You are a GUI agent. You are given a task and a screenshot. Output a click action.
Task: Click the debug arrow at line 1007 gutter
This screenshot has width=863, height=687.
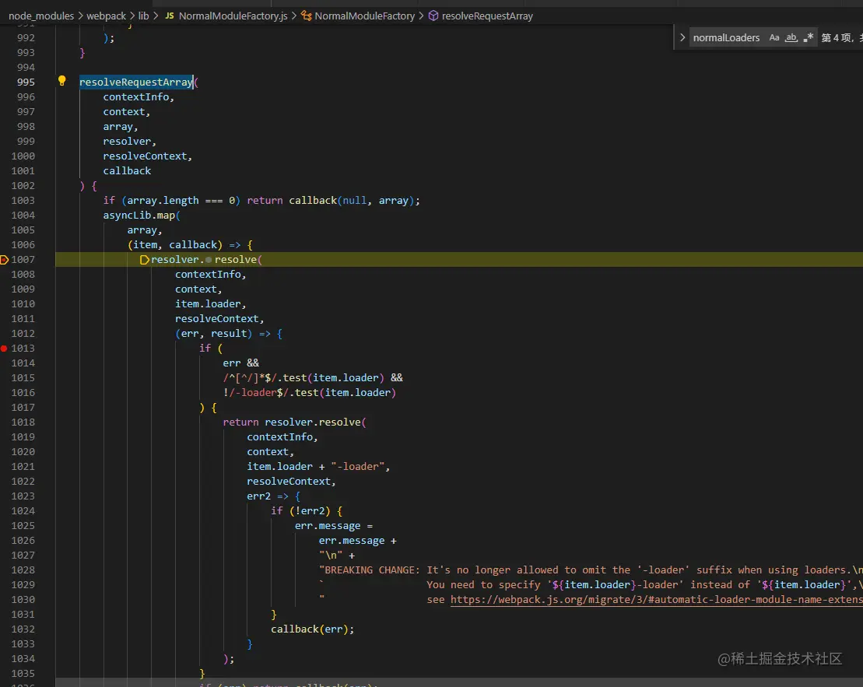click(4, 259)
